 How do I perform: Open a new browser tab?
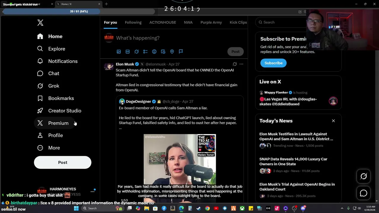106,4
